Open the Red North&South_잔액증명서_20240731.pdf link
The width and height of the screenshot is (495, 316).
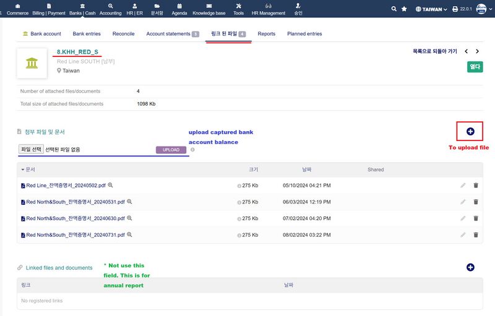[x=75, y=235]
